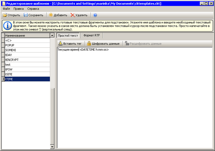Select the tSITE template row
Image resolution: width=215 pixels, height=151 pixels.
coord(27,74)
